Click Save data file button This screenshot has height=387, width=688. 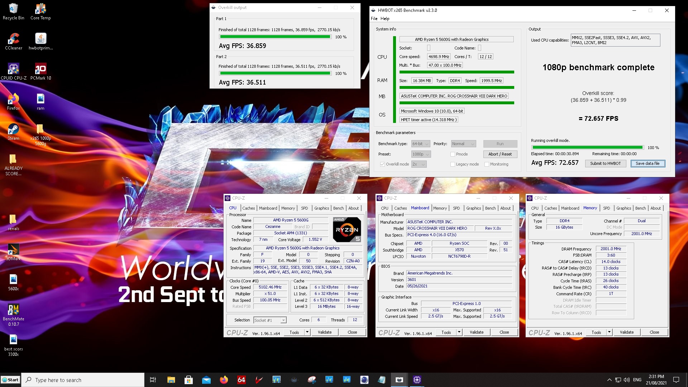click(648, 163)
